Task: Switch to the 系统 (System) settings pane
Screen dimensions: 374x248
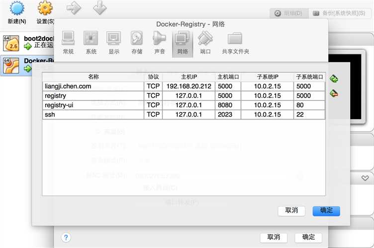Action: [91, 43]
